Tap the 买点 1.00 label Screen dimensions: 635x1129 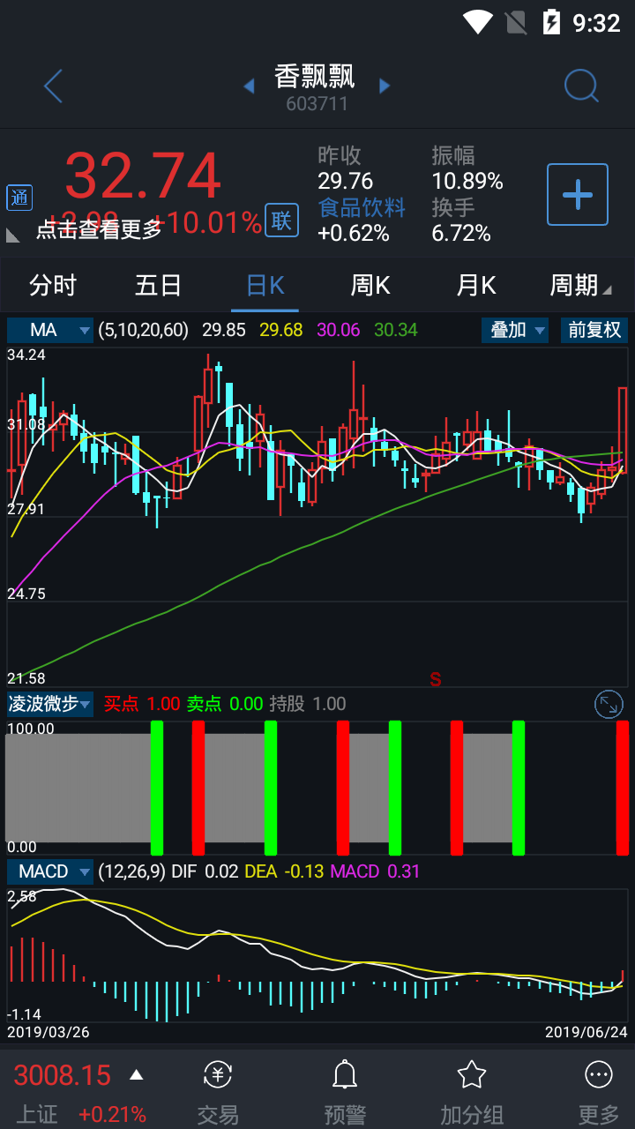click(142, 704)
